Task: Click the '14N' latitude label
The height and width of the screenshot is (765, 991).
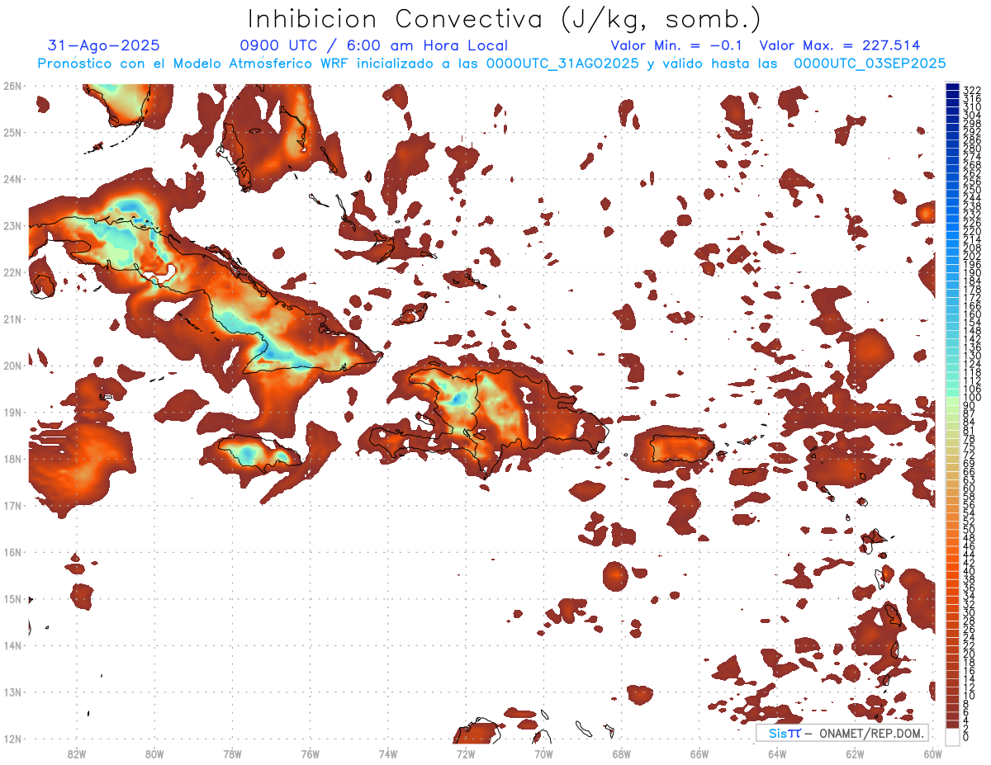Action: [12, 645]
